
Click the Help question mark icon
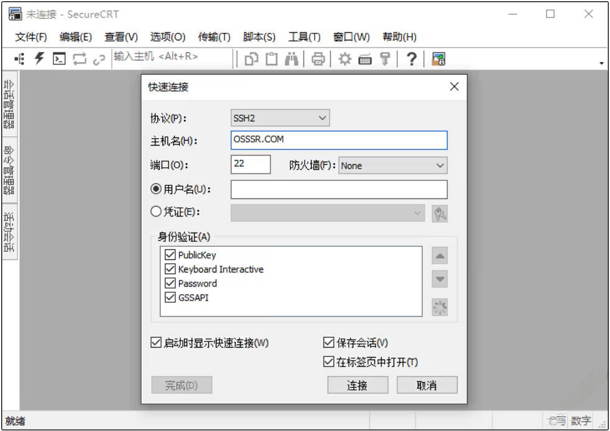411,59
